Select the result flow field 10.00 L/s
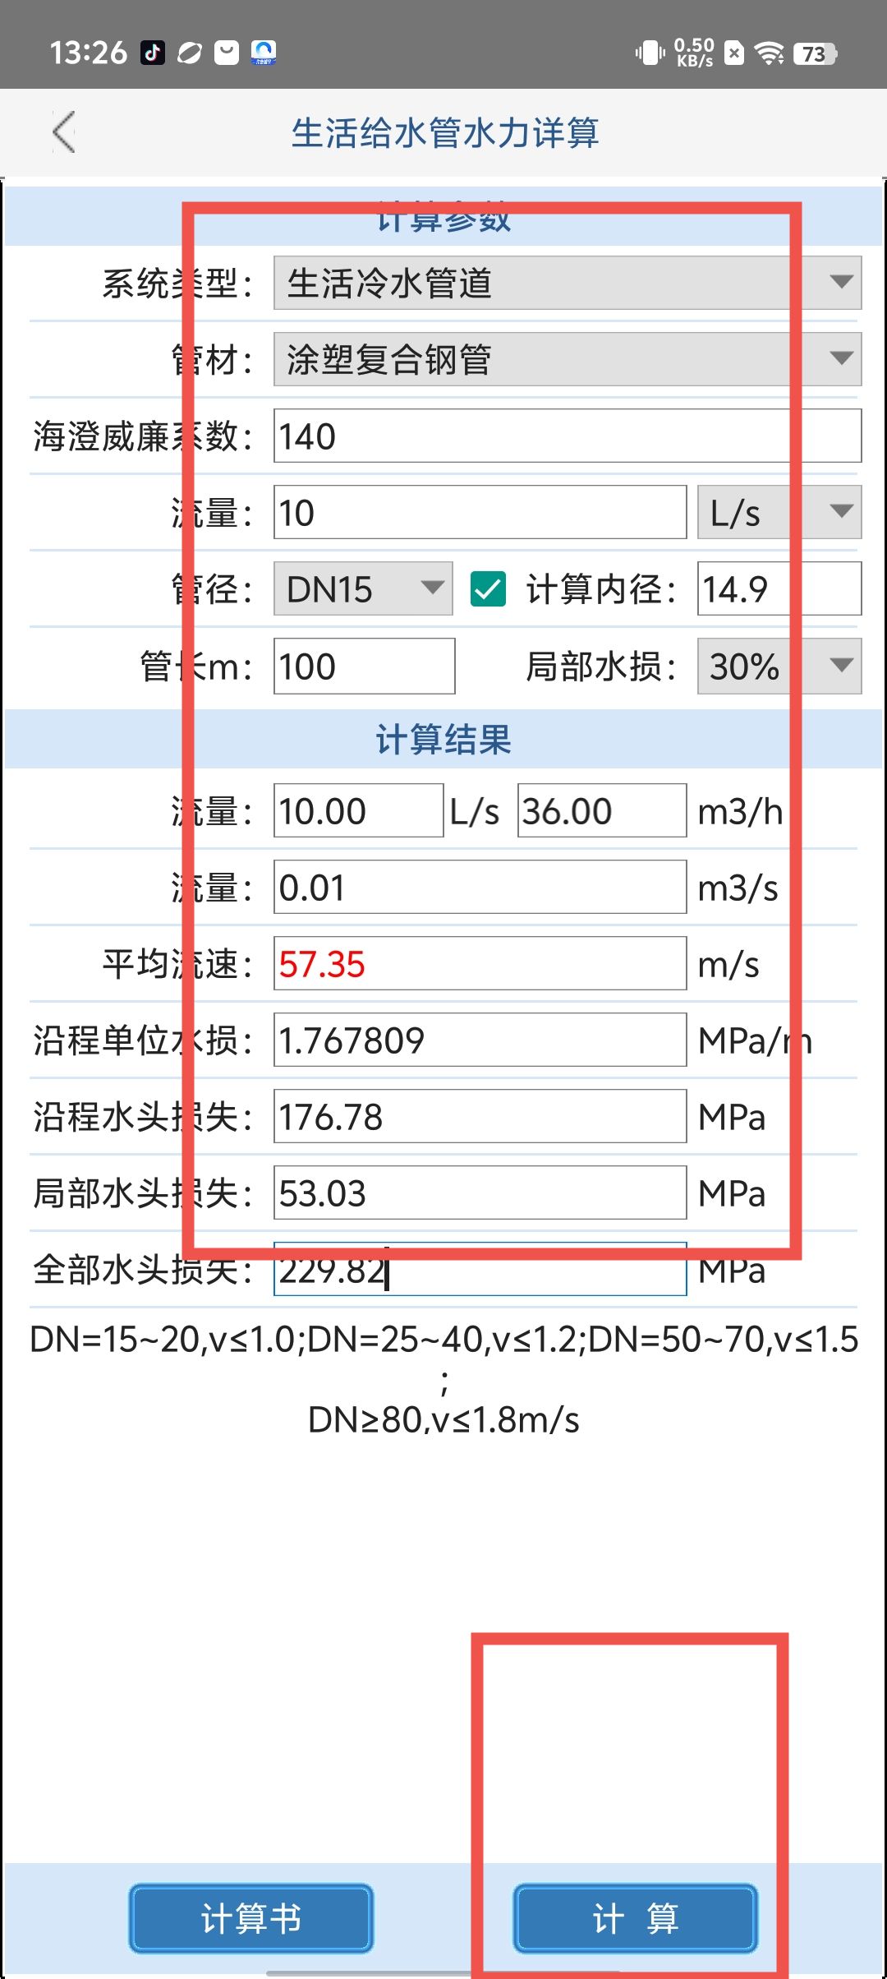The width and height of the screenshot is (887, 1979). click(358, 810)
